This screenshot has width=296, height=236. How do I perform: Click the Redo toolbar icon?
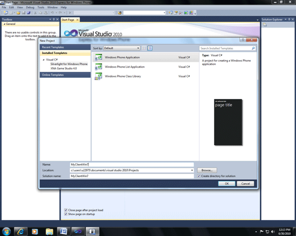click(x=60, y=13)
